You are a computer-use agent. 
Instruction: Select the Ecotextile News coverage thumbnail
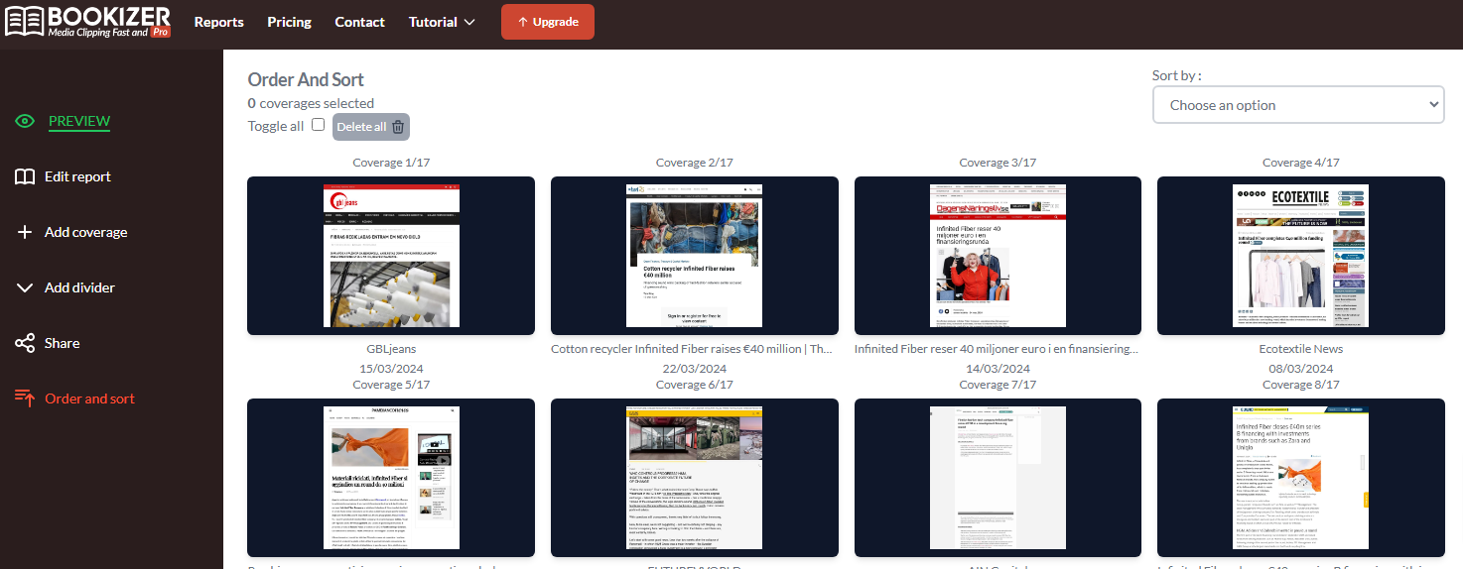click(1300, 256)
